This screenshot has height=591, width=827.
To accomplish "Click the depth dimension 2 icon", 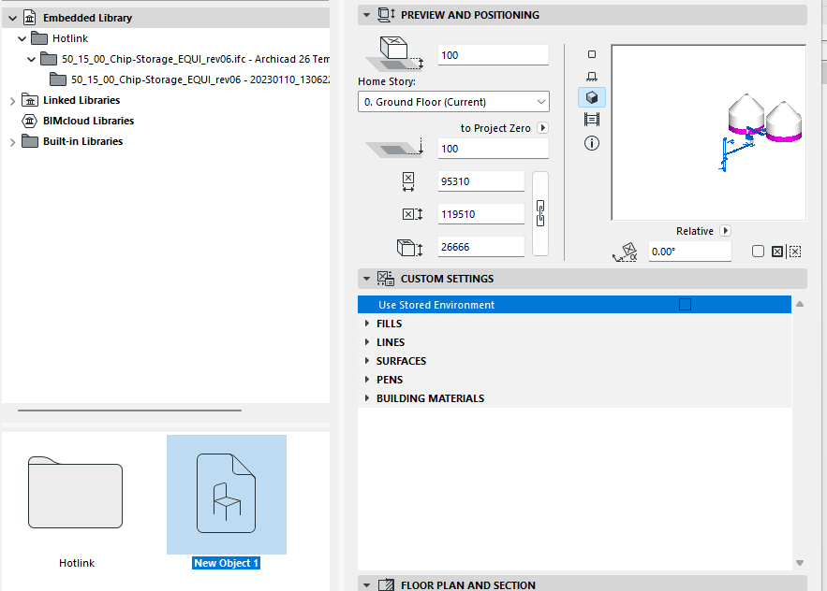I will coord(412,214).
